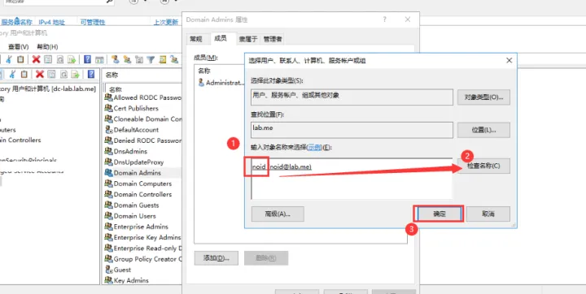Open the 高级(A)... advanced options
Image resolution: width=586 pixels, height=294 pixels.
(x=278, y=214)
